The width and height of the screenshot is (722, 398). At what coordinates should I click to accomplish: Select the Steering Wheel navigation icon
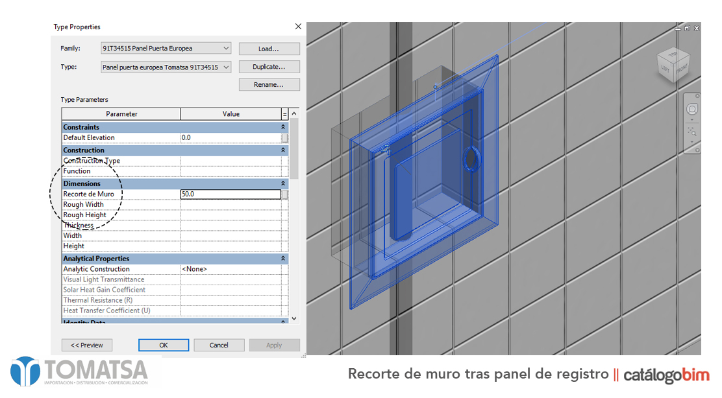[x=691, y=108]
